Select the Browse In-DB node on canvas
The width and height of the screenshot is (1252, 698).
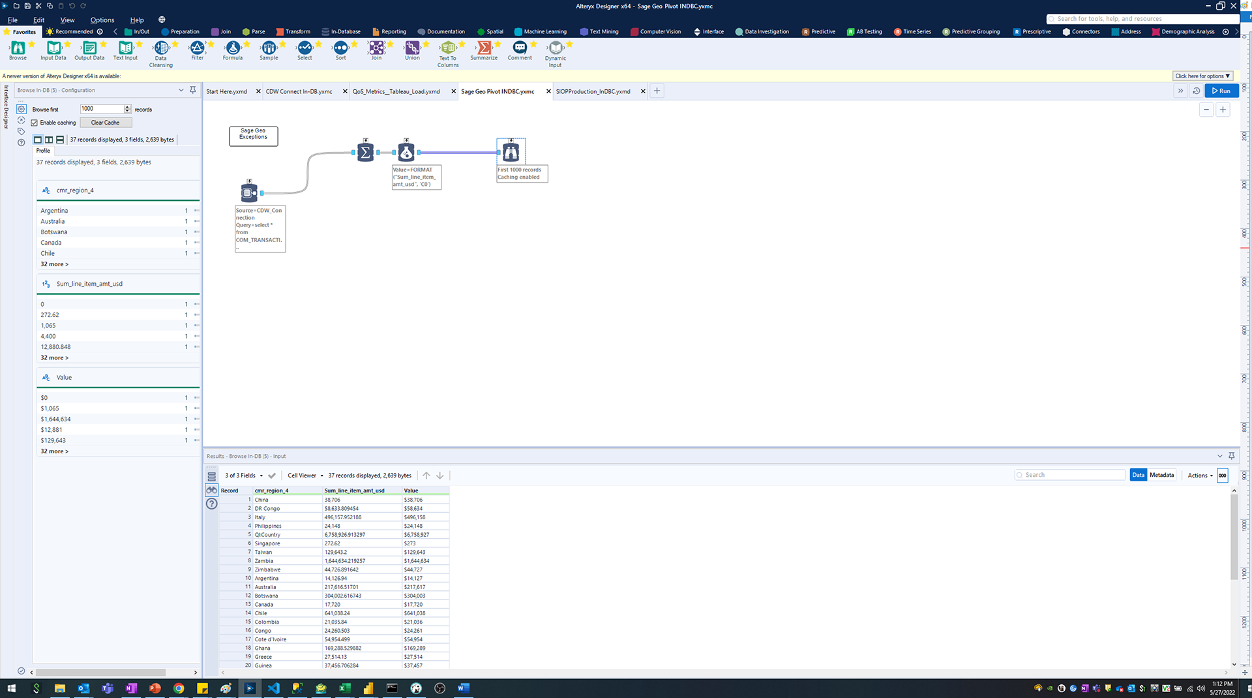tap(511, 152)
